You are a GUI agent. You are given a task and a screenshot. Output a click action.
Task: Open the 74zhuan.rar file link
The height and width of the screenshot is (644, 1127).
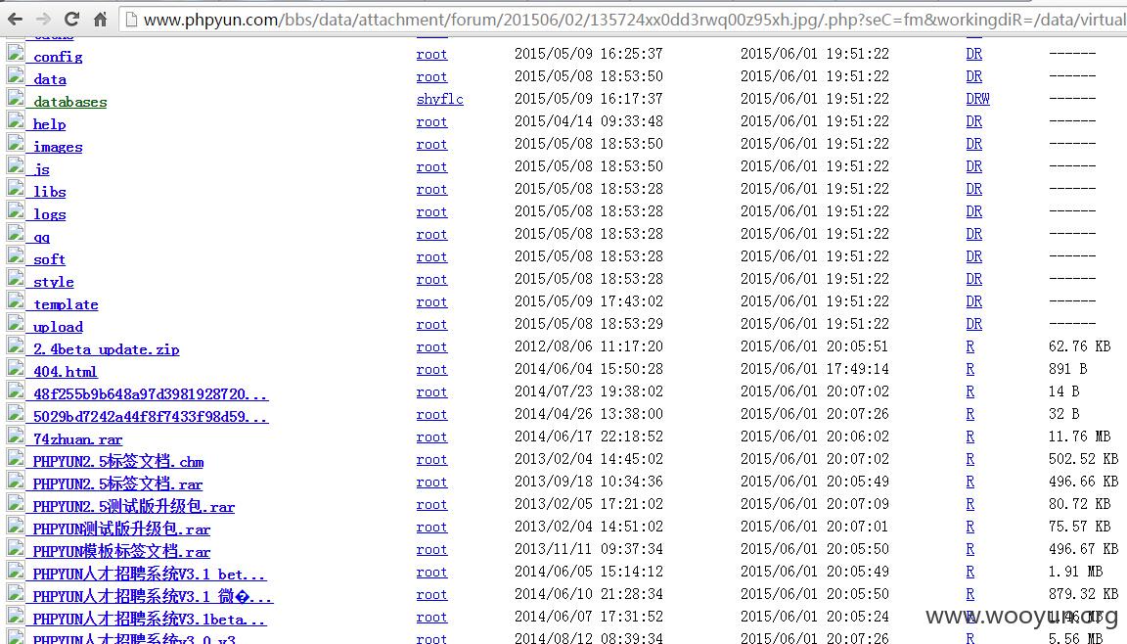(x=77, y=439)
